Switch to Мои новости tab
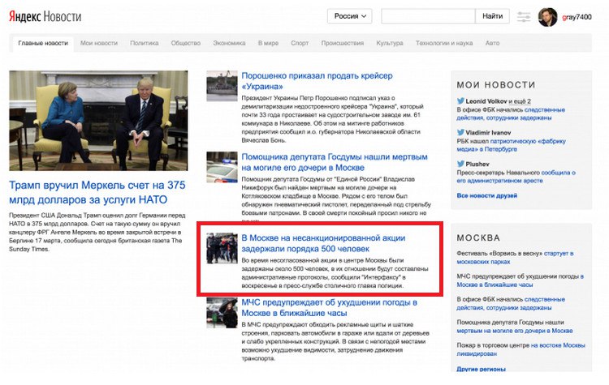Image resolution: width=609 pixels, height=385 pixels. [99, 43]
